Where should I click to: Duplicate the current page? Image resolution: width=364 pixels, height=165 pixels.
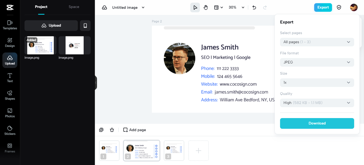coord(101,130)
